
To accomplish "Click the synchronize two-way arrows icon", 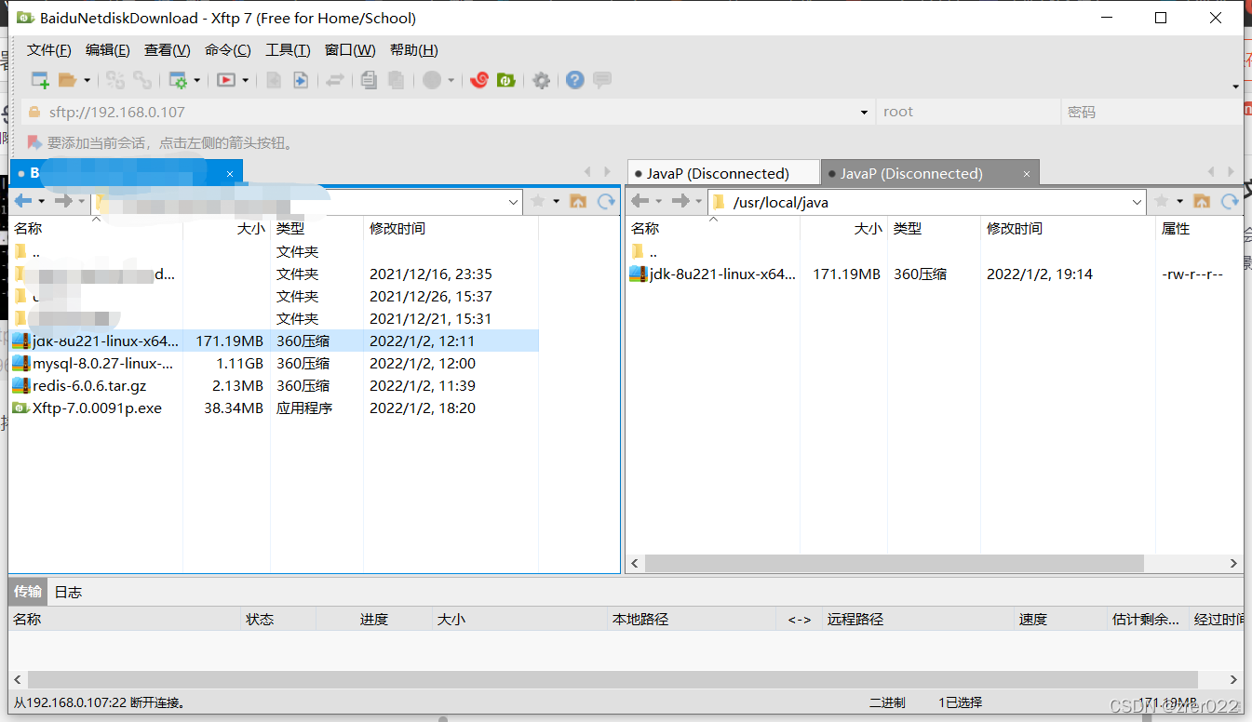I will coord(335,80).
